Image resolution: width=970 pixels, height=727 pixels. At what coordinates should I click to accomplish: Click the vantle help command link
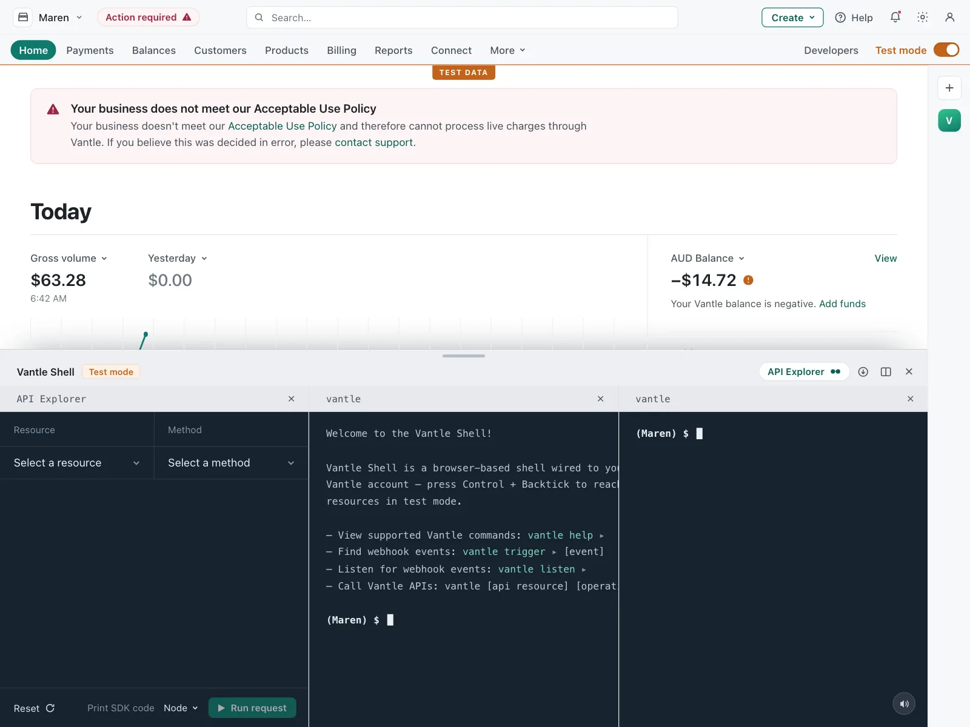pyautogui.click(x=560, y=535)
